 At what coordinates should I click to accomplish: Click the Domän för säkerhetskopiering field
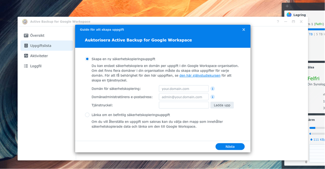184,89
